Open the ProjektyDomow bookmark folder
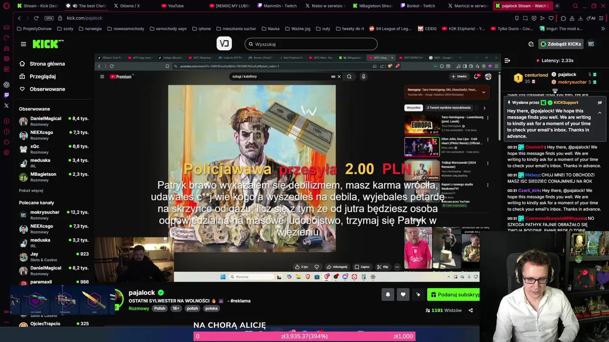609x342 pixels. pyautogui.click(x=34, y=28)
